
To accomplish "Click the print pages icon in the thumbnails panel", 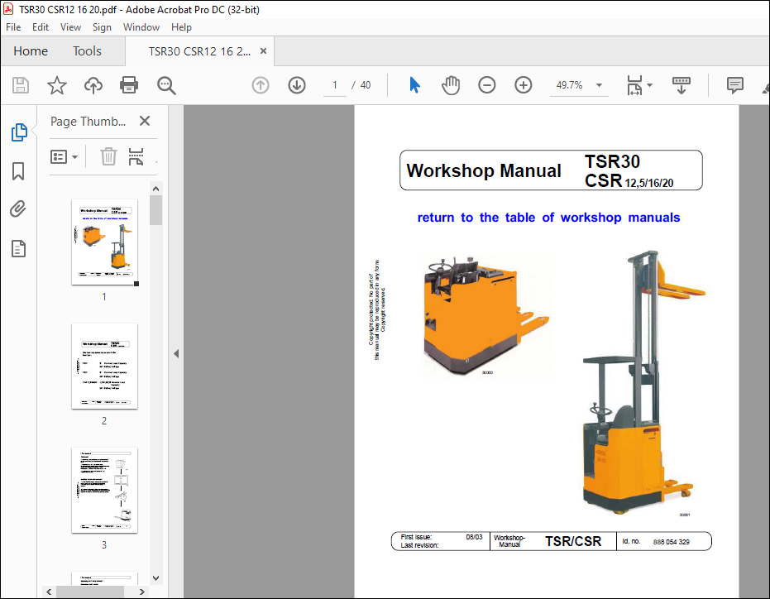I will pos(136,156).
